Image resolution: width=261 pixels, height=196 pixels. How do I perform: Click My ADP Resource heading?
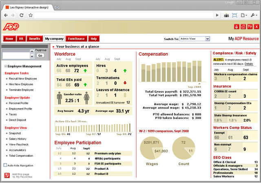click(x=243, y=39)
